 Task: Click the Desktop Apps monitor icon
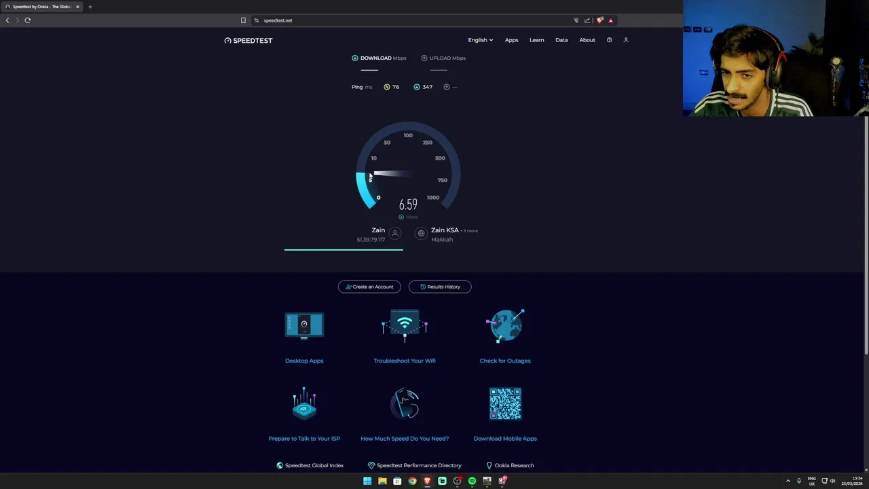[x=304, y=326]
